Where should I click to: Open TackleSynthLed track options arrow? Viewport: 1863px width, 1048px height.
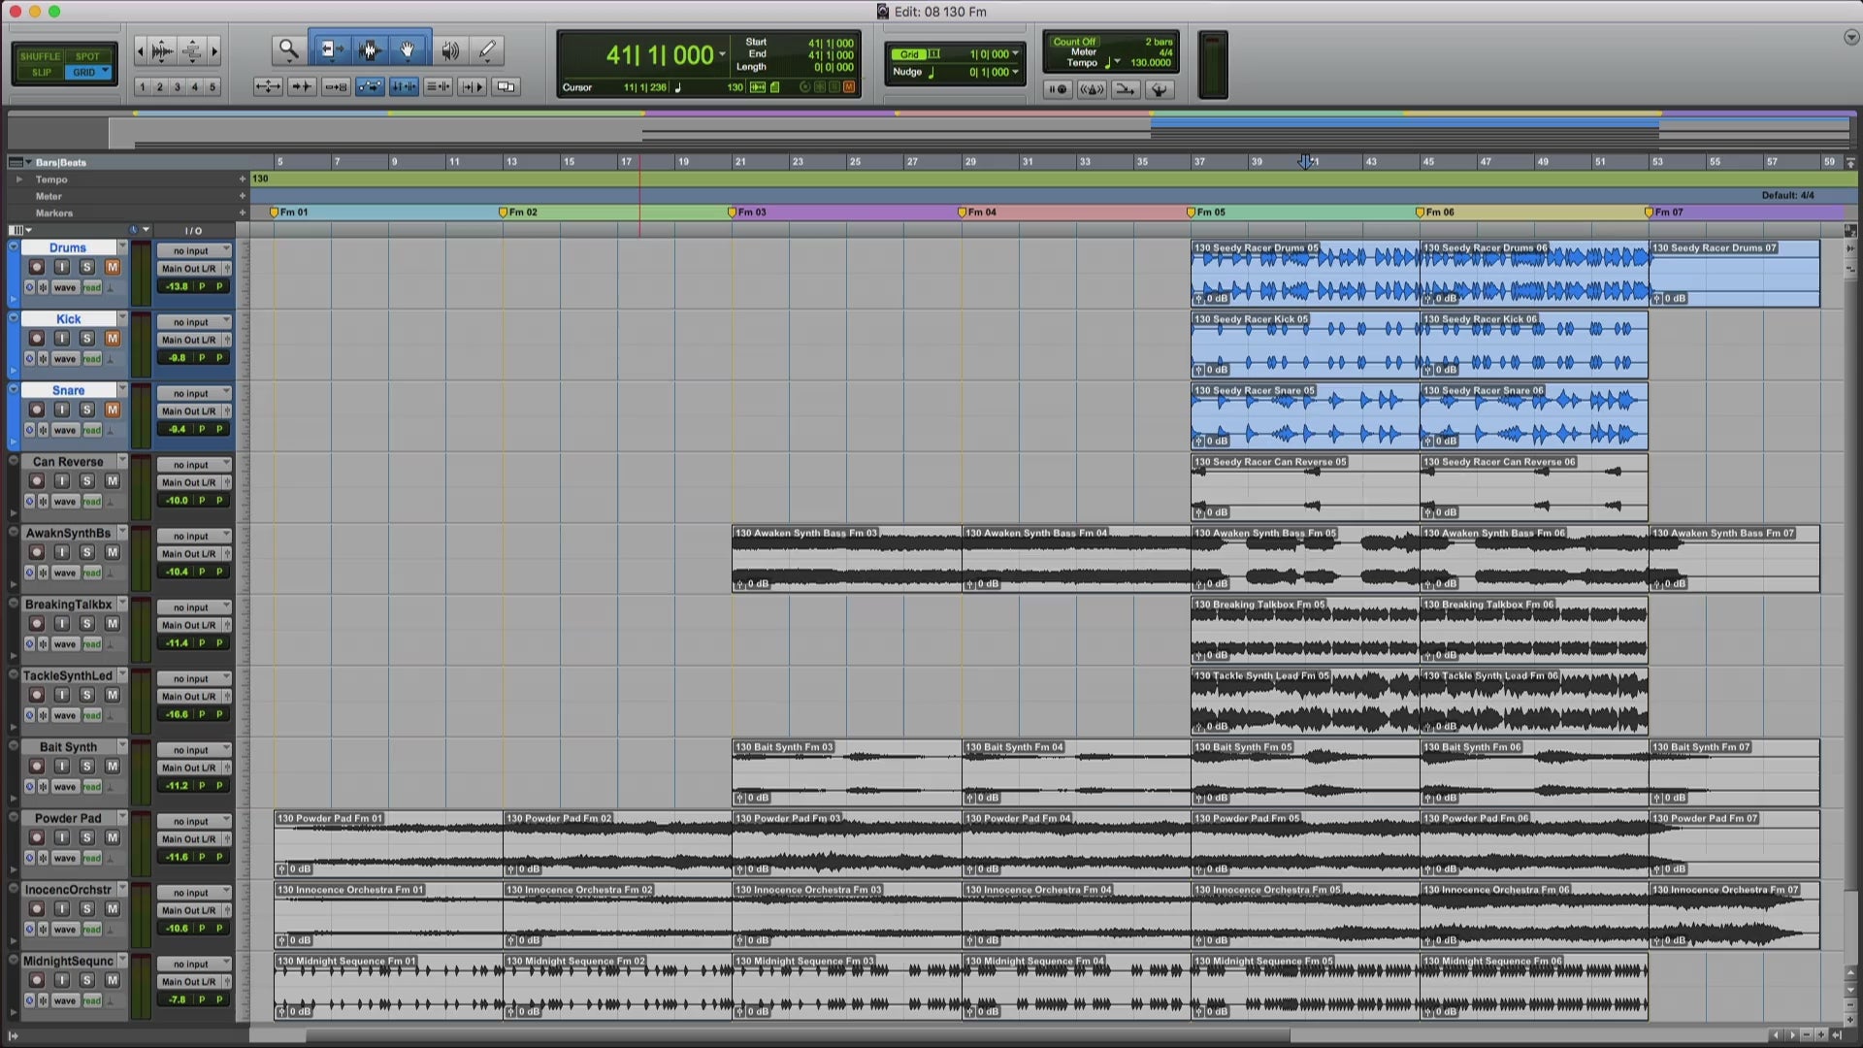pos(122,675)
